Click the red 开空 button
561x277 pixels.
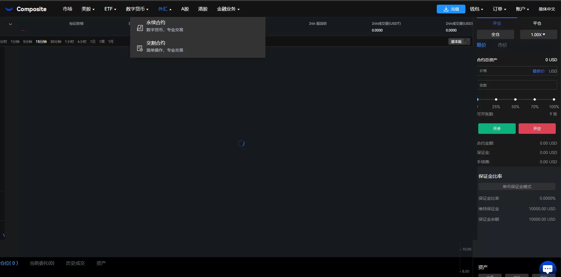[x=537, y=129]
